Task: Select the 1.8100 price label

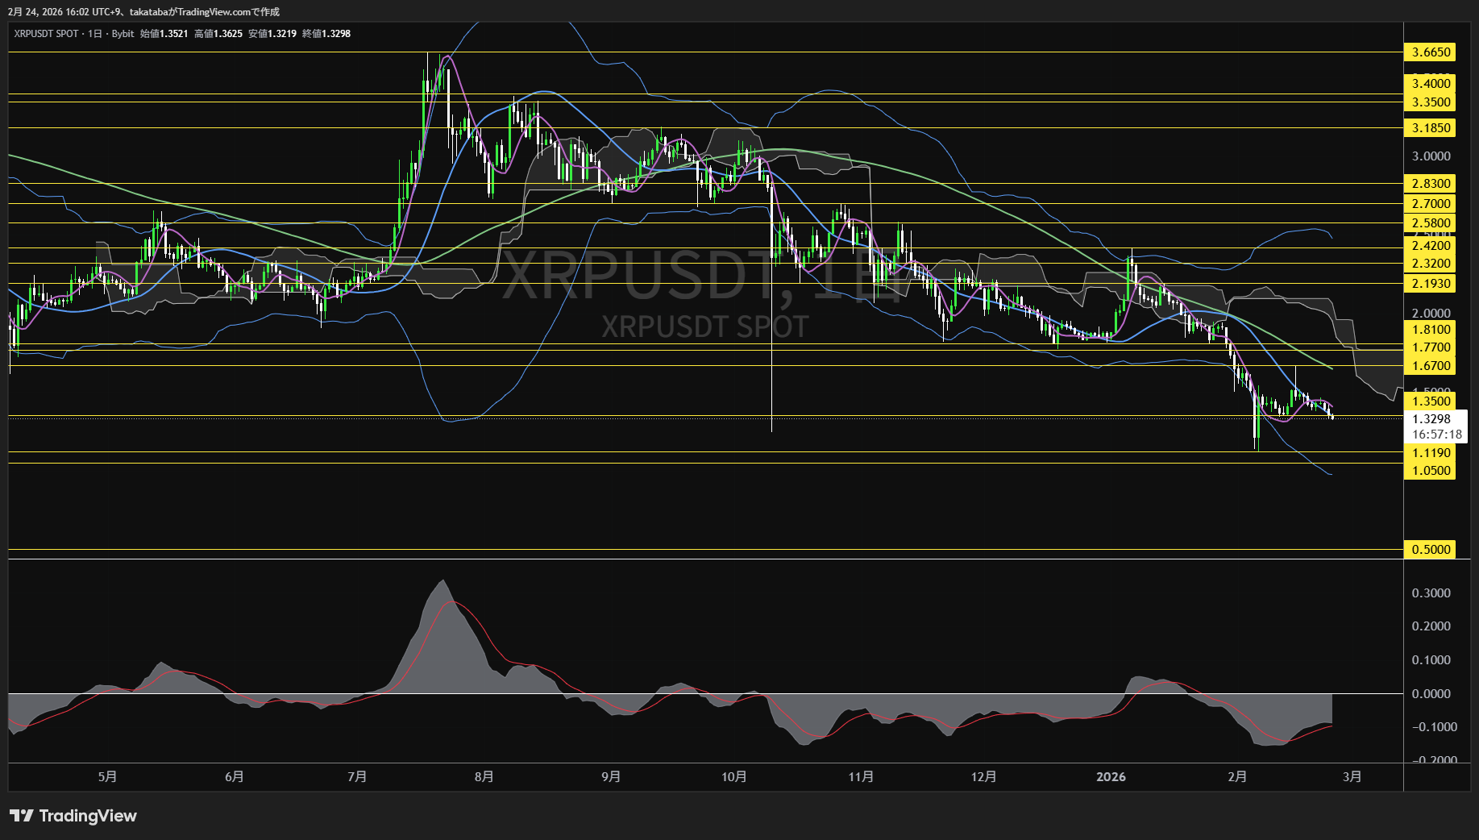Action: pyautogui.click(x=1431, y=330)
